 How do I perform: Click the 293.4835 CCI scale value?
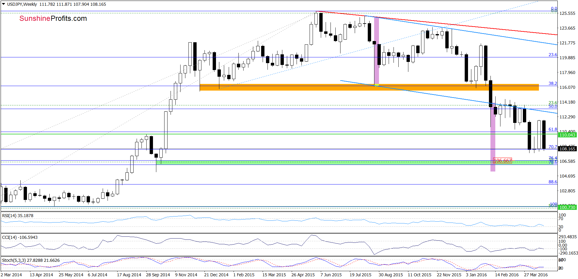[568, 237]
